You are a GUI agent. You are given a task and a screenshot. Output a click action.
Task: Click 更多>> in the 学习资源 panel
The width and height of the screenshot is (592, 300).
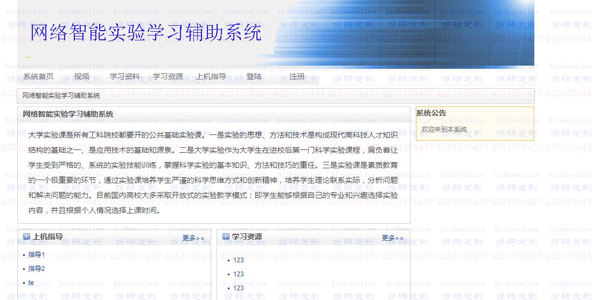[x=393, y=238]
